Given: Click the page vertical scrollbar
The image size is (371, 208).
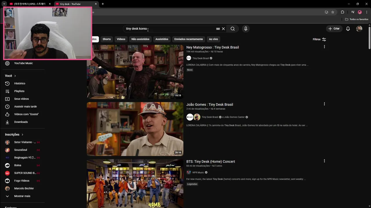Looking at the screenshot, I should (370, 38).
